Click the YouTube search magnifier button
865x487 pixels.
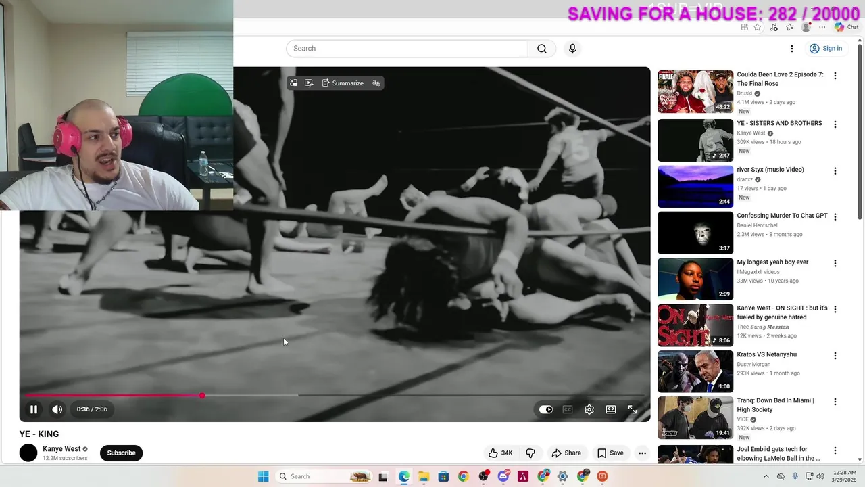[542, 49]
